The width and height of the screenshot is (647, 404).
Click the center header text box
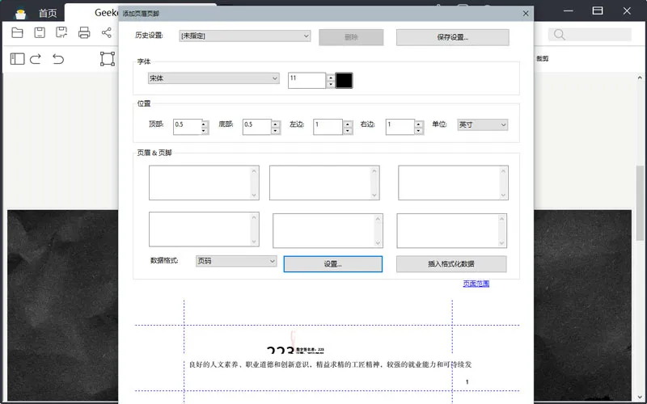click(324, 183)
